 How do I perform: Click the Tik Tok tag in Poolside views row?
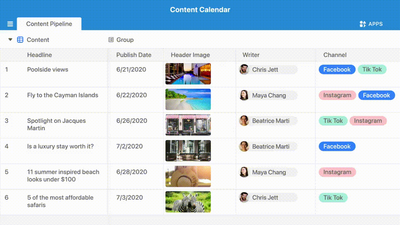pyautogui.click(x=372, y=70)
